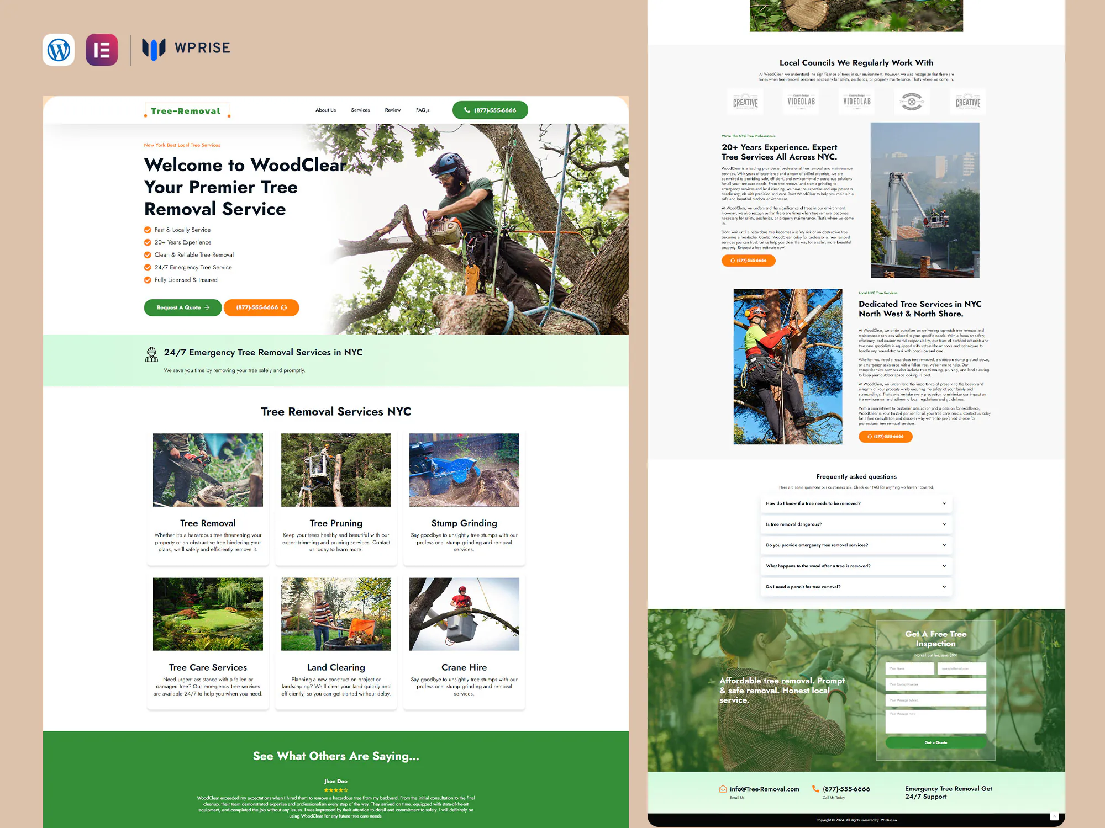The width and height of the screenshot is (1105, 828).
Task: Click the orange phone handset icon in the footer
Action: (x=814, y=788)
